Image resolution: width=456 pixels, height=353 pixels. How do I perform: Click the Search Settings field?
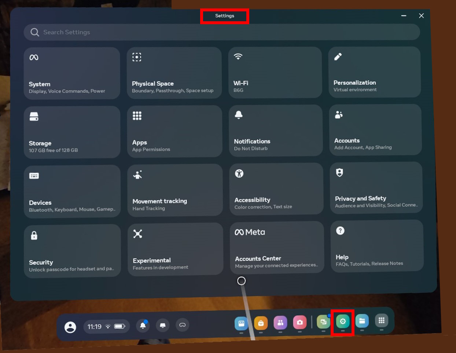tap(222, 32)
